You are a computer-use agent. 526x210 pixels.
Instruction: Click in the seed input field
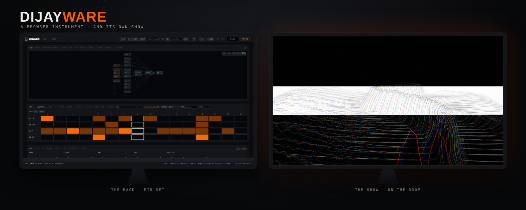pos(158,39)
